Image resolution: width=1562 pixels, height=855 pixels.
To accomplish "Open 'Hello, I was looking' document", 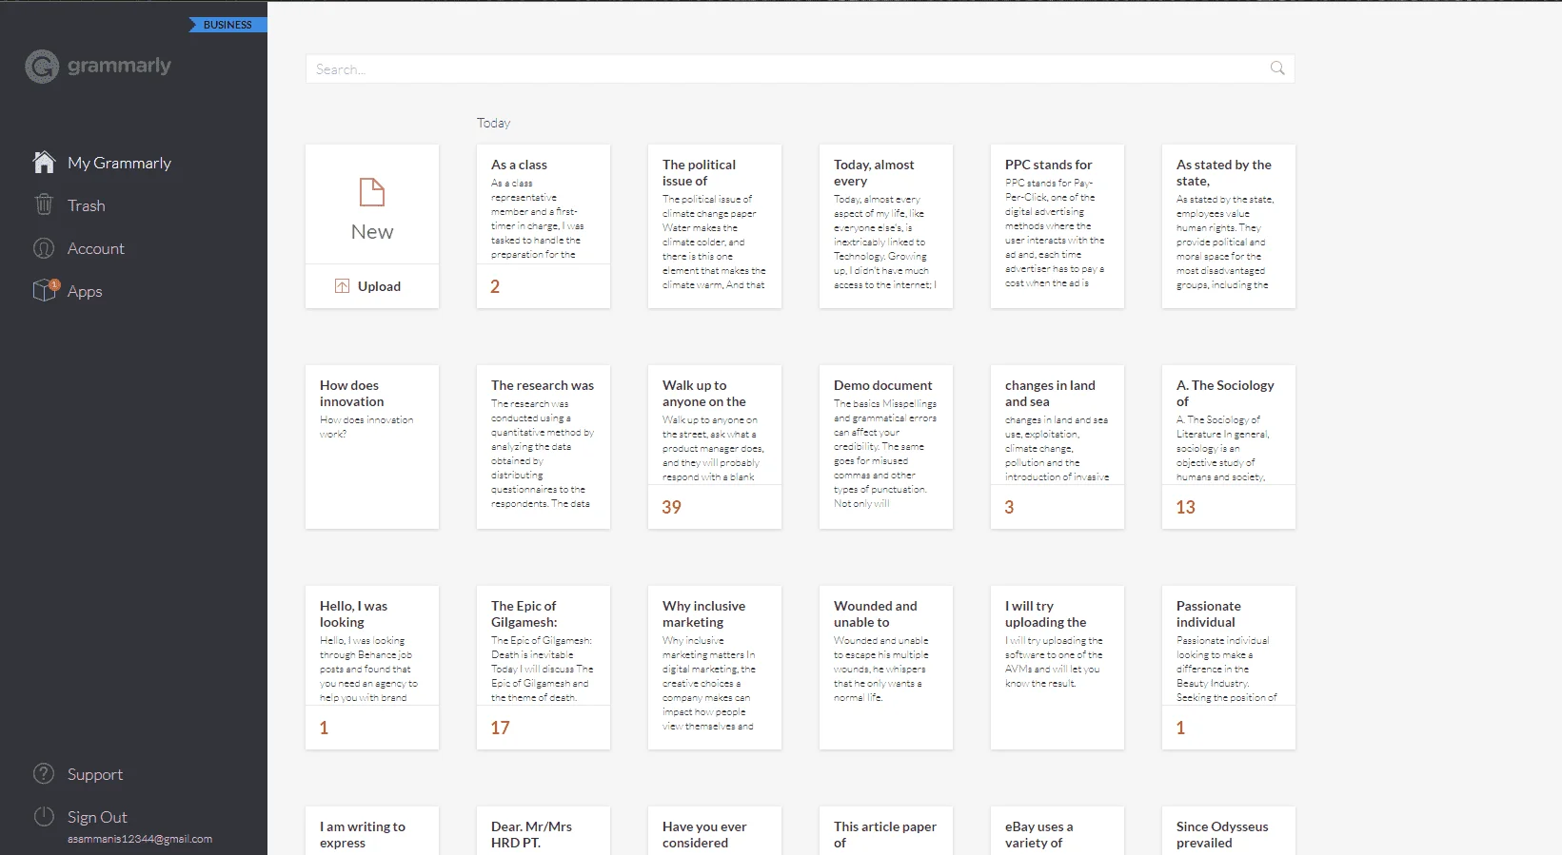I will coord(372,668).
